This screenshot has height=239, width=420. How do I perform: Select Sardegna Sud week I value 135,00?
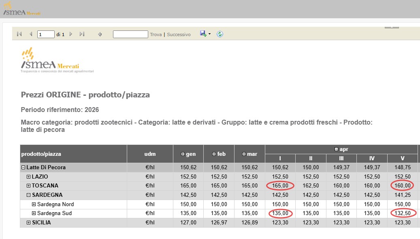click(x=280, y=213)
